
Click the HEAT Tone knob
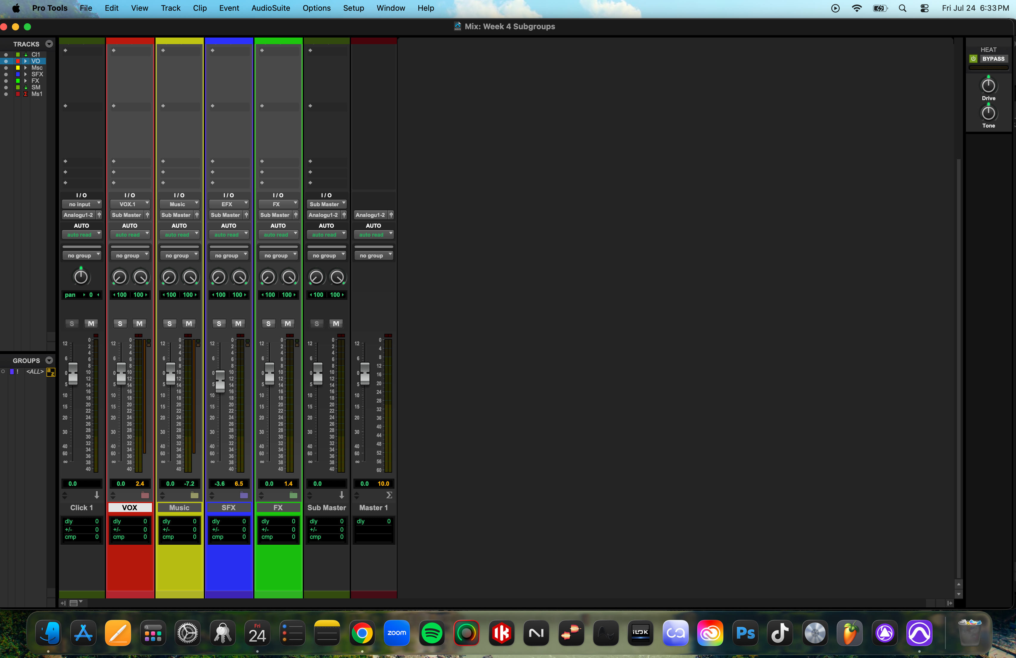tap(988, 113)
